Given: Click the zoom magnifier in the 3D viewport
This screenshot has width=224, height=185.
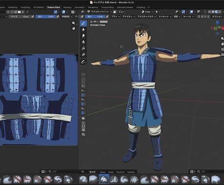Looking at the screenshot, I should coord(222,38).
